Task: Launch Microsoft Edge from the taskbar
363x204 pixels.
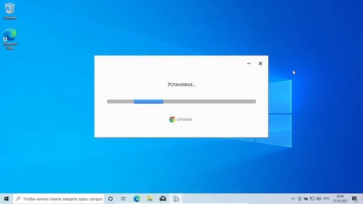Action: 137,199
